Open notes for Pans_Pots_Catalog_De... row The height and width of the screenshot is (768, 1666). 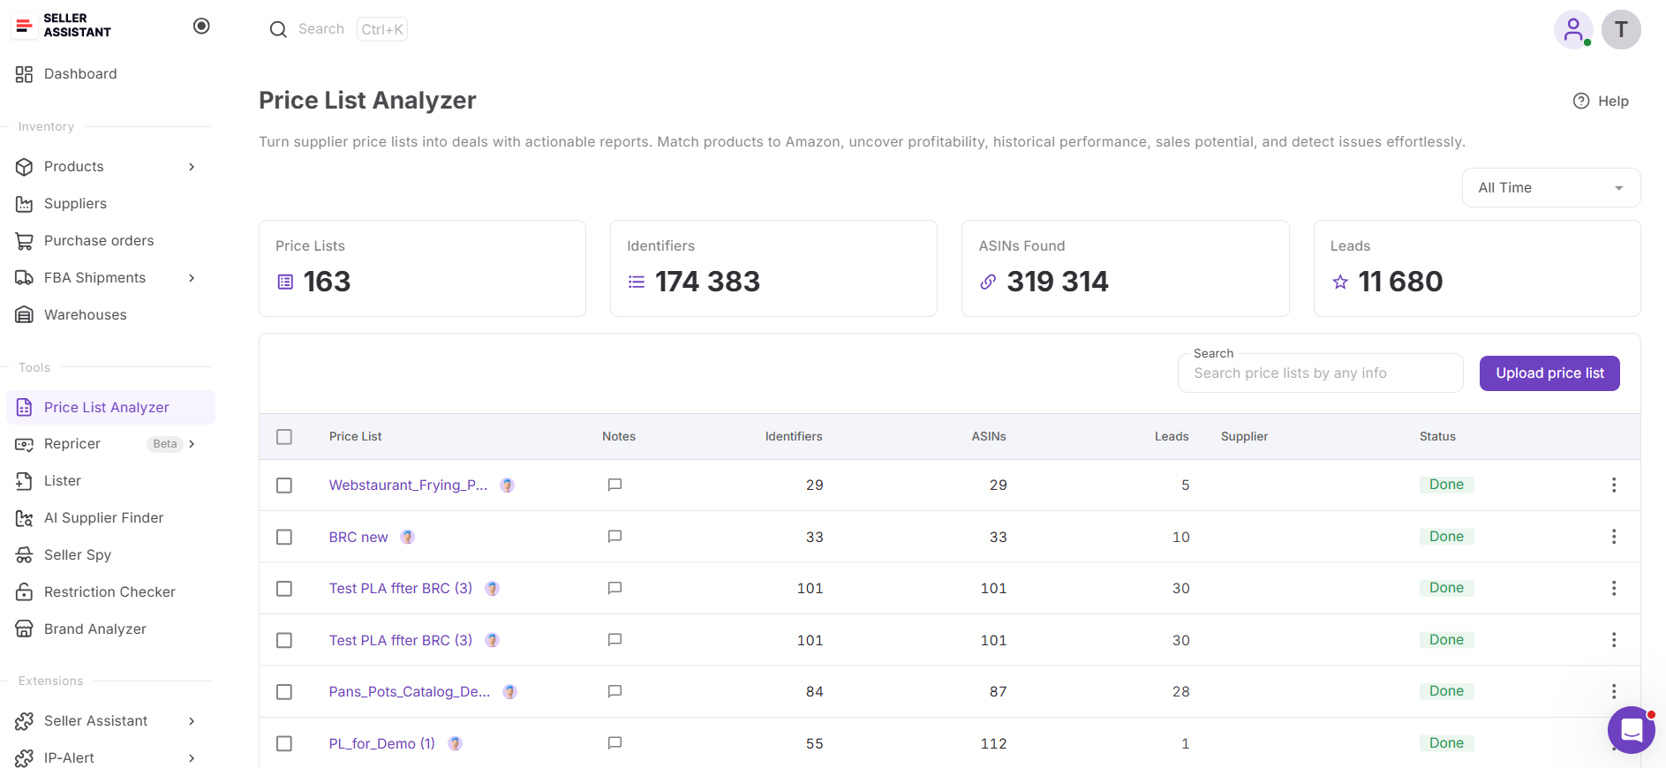coord(614,691)
